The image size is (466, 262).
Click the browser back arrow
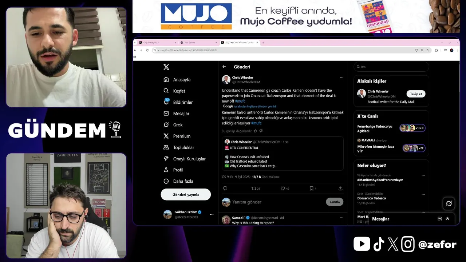click(136, 50)
